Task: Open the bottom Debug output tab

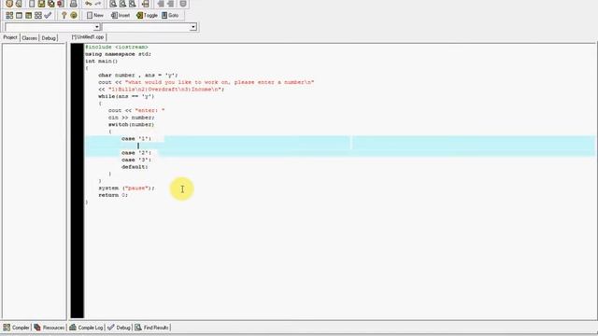Action: point(119,328)
